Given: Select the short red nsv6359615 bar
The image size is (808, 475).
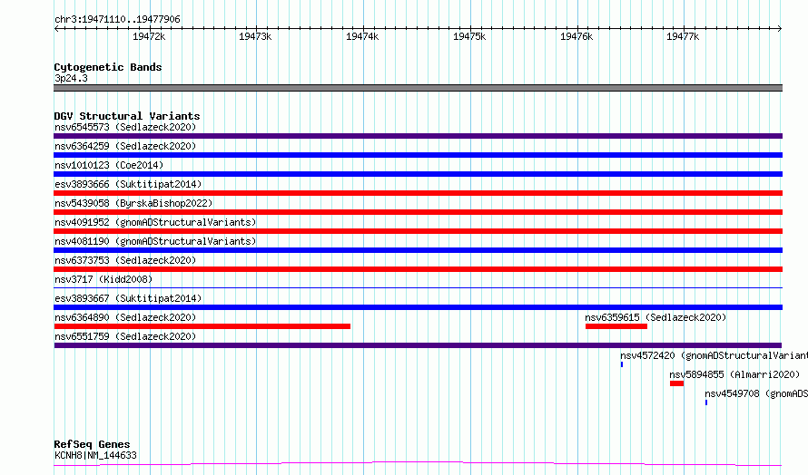Looking at the screenshot, I should click(616, 326).
